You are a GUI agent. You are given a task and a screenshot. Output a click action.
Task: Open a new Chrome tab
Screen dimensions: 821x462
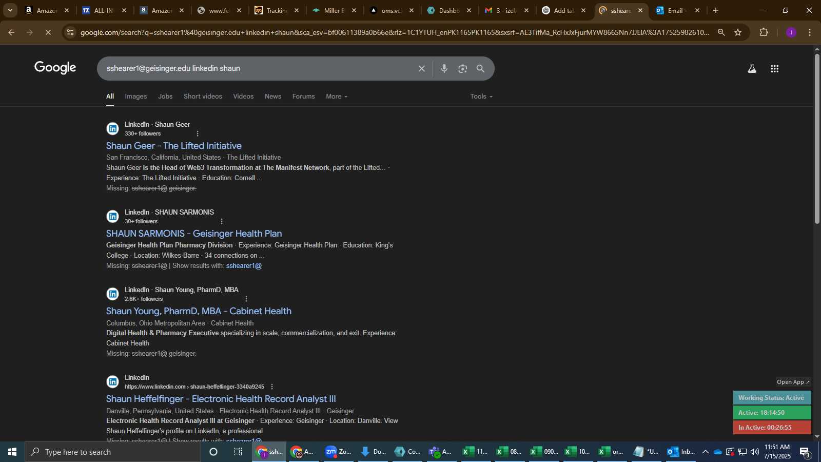click(x=716, y=10)
